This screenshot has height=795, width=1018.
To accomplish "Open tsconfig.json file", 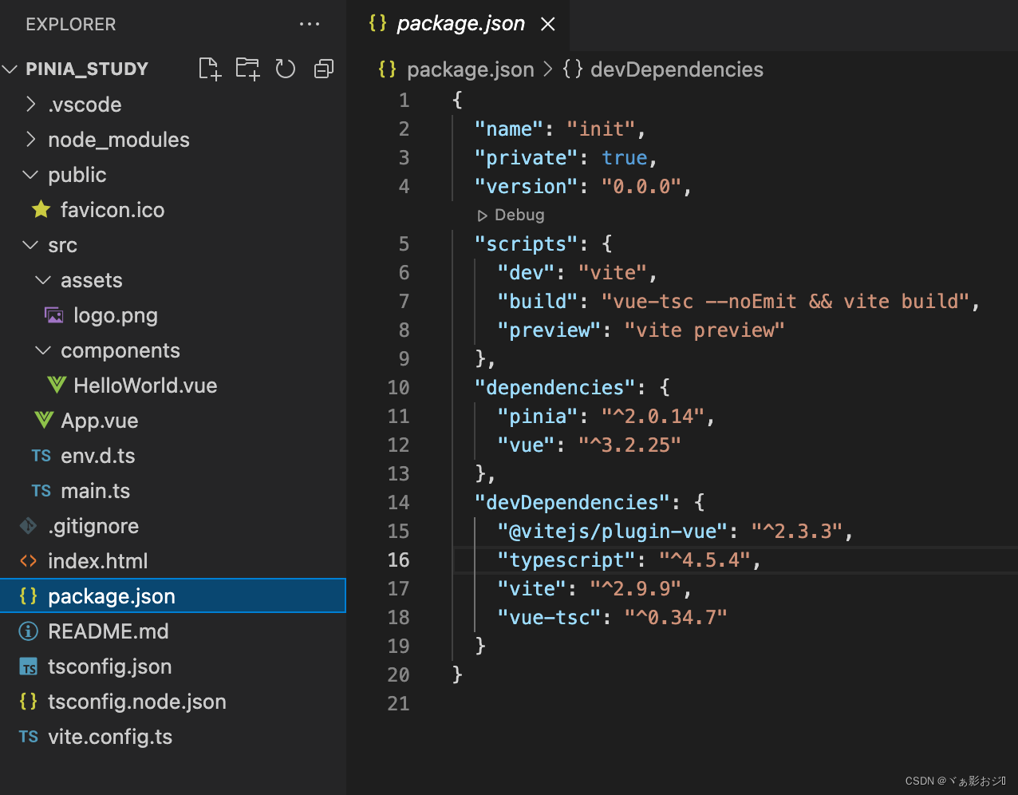I will click(110, 666).
